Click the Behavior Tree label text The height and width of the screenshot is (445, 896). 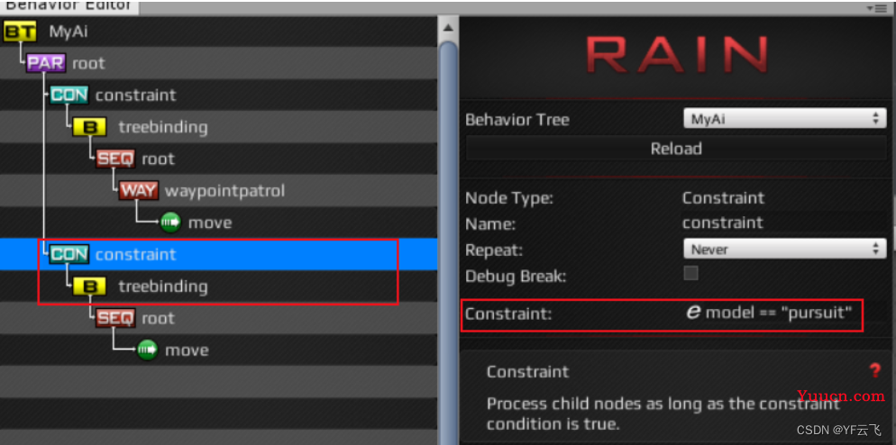517,120
